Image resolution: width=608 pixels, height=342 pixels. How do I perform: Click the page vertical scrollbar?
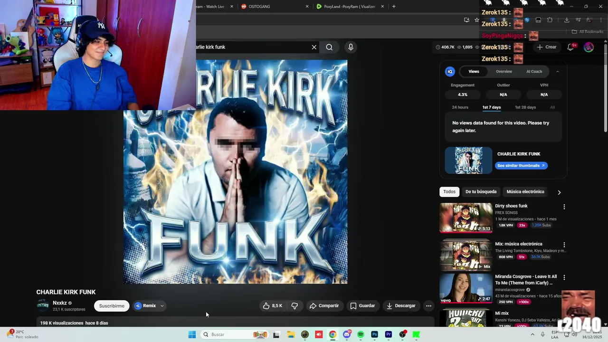pos(605,88)
